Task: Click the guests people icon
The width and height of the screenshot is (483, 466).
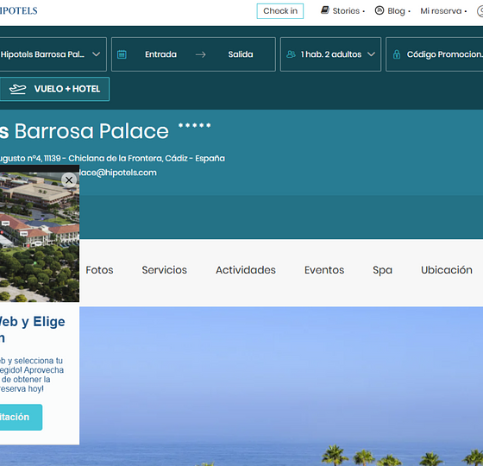Action: (x=291, y=54)
